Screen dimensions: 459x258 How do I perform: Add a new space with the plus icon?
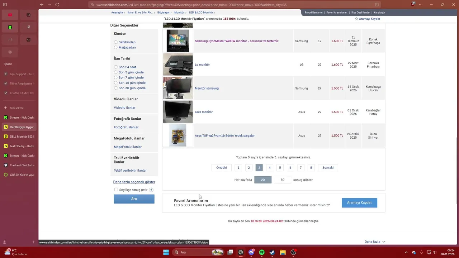tap(34, 242)
